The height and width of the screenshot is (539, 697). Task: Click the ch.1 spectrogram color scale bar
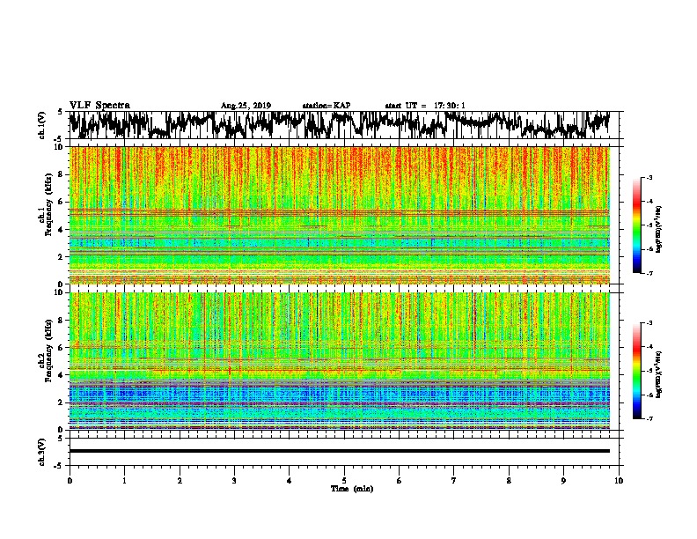(637, 225)
